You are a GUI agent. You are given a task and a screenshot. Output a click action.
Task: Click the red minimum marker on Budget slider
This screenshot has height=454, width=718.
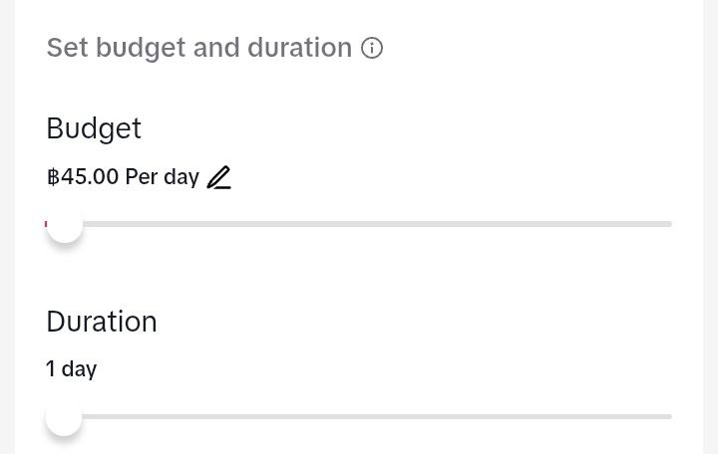pyautogui.click(x=46, y=224)
